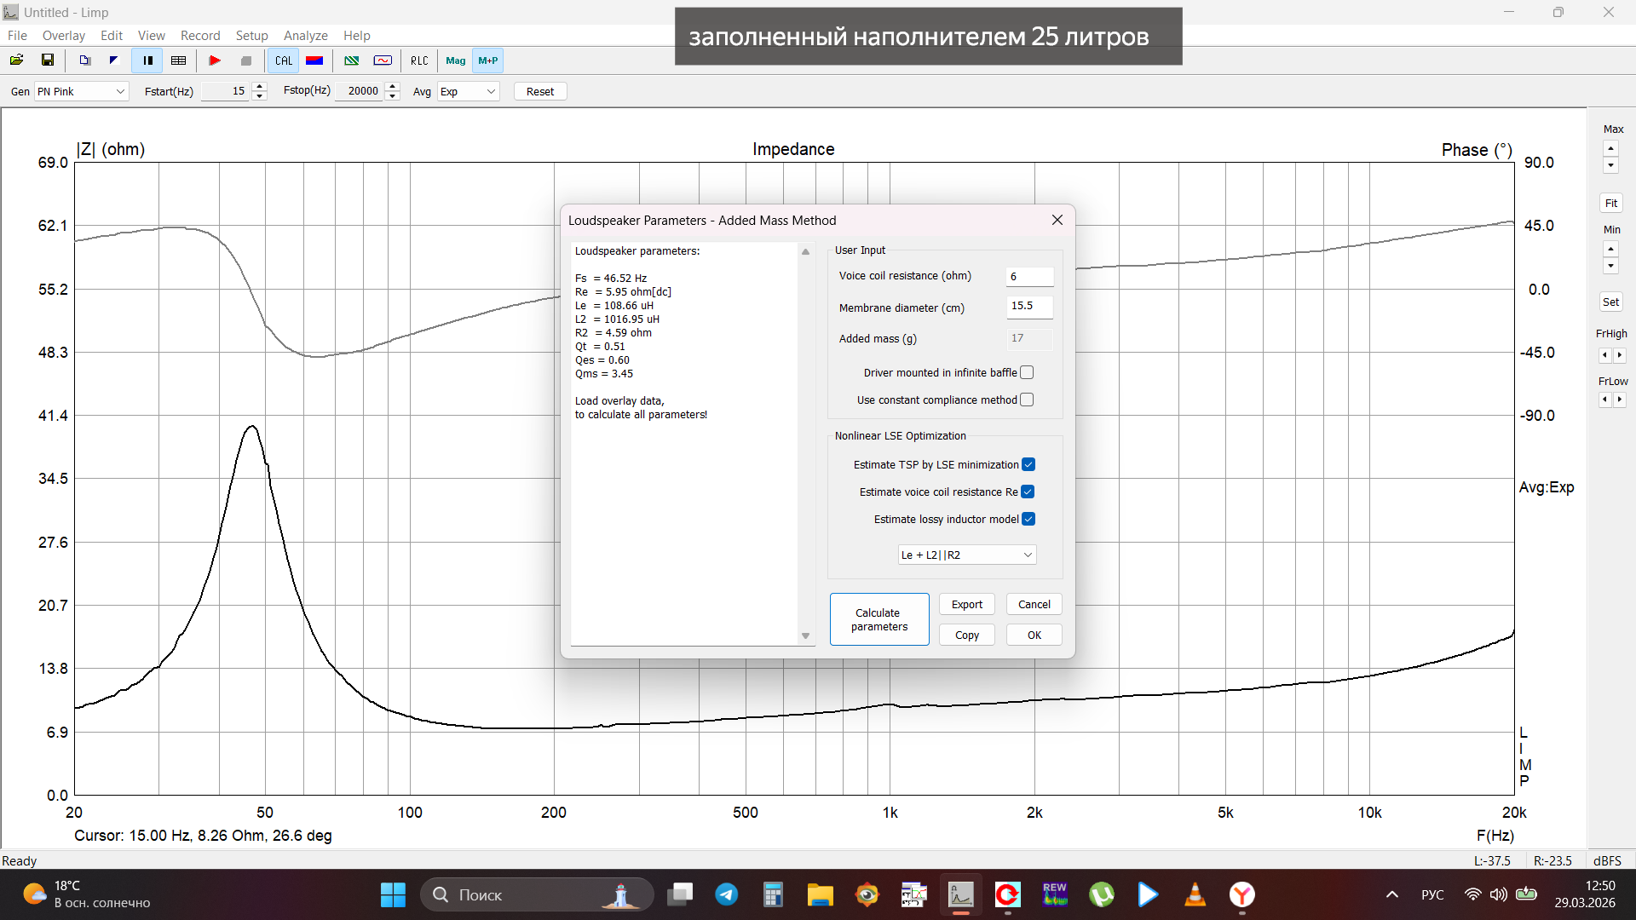Click the save file toolbar icon
Screen dimensions: 1636x920
pos(48,60)
